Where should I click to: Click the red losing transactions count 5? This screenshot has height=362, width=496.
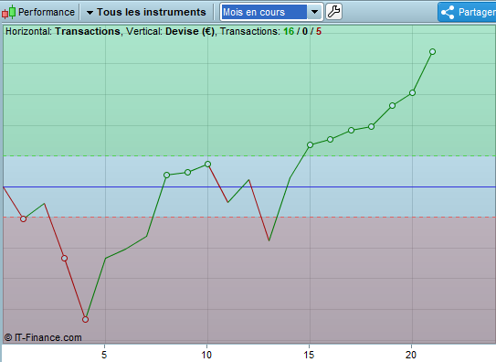pos(319,31)
